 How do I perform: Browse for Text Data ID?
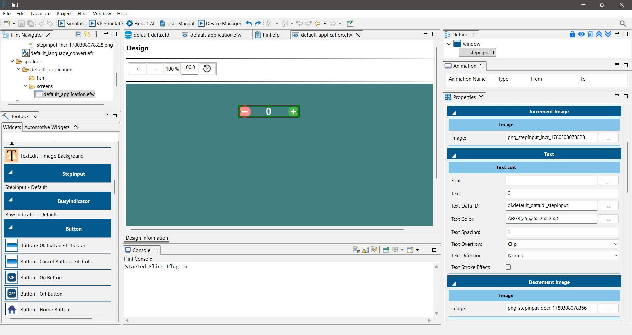(608, 206)
